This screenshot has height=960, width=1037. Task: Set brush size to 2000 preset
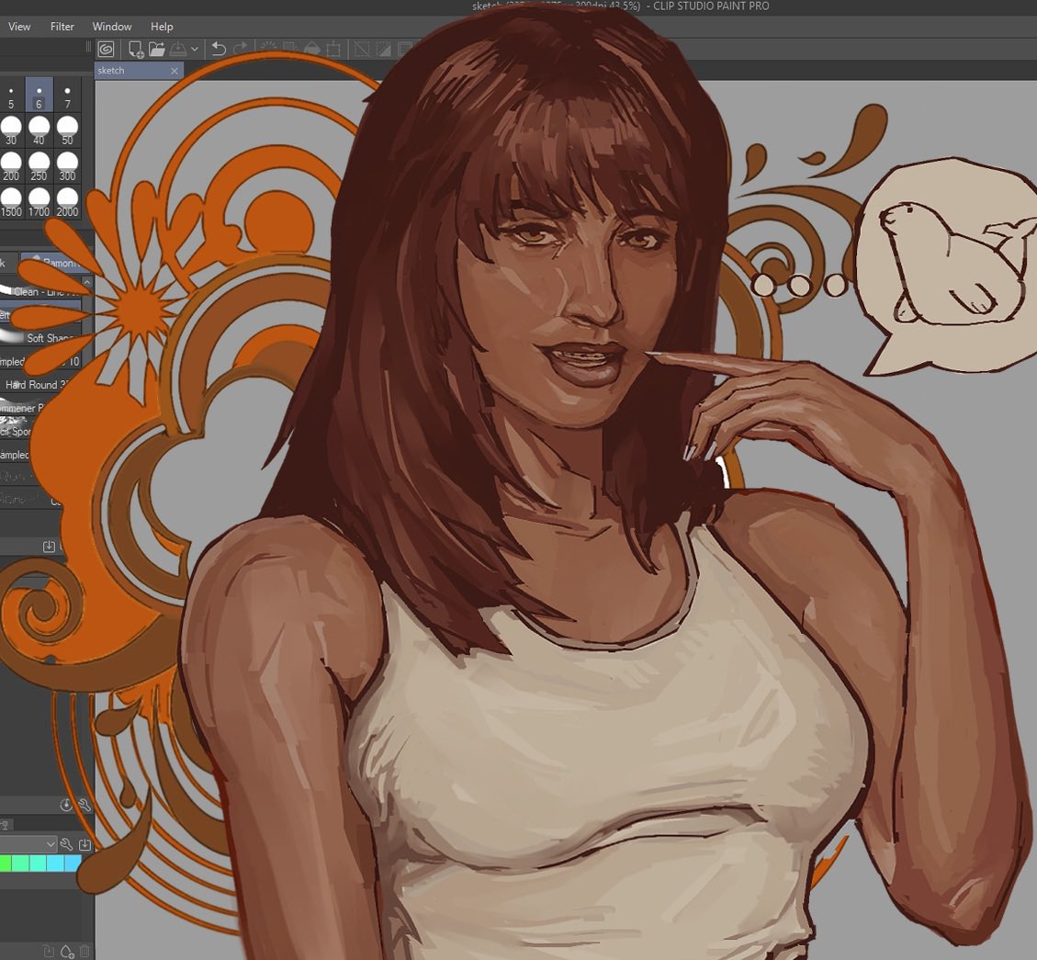[x=67, y=202]
